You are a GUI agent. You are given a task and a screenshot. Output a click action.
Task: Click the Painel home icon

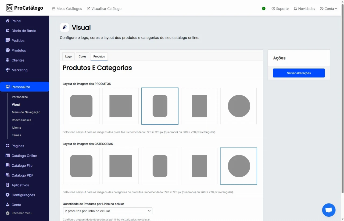point(8,21)
